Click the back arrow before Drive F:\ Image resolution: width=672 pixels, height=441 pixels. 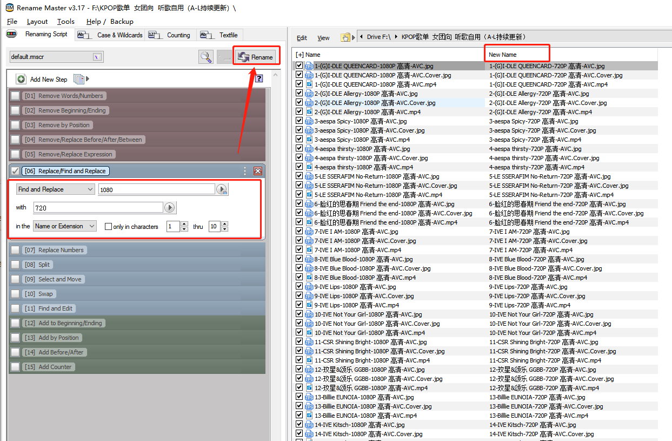click(x=361, y=37)
